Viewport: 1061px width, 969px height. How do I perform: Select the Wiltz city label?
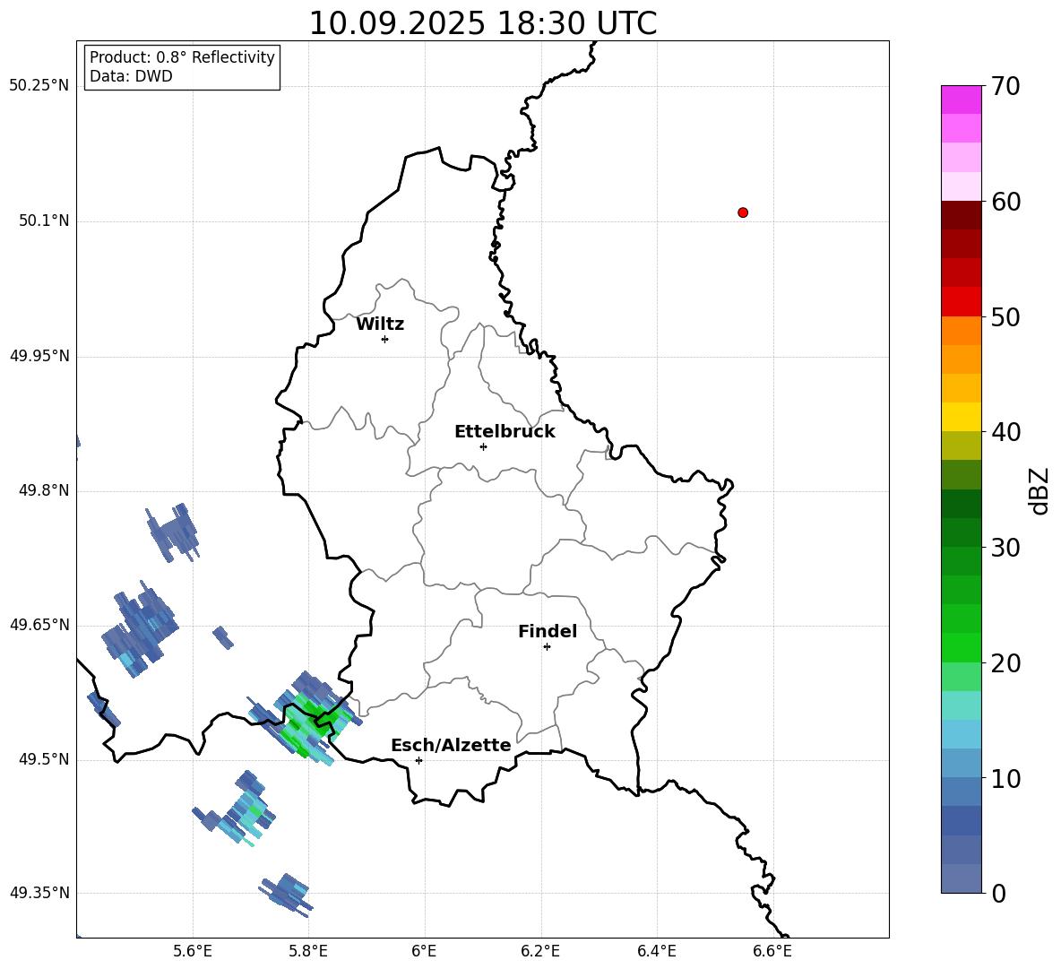click(x=380, y=324)
